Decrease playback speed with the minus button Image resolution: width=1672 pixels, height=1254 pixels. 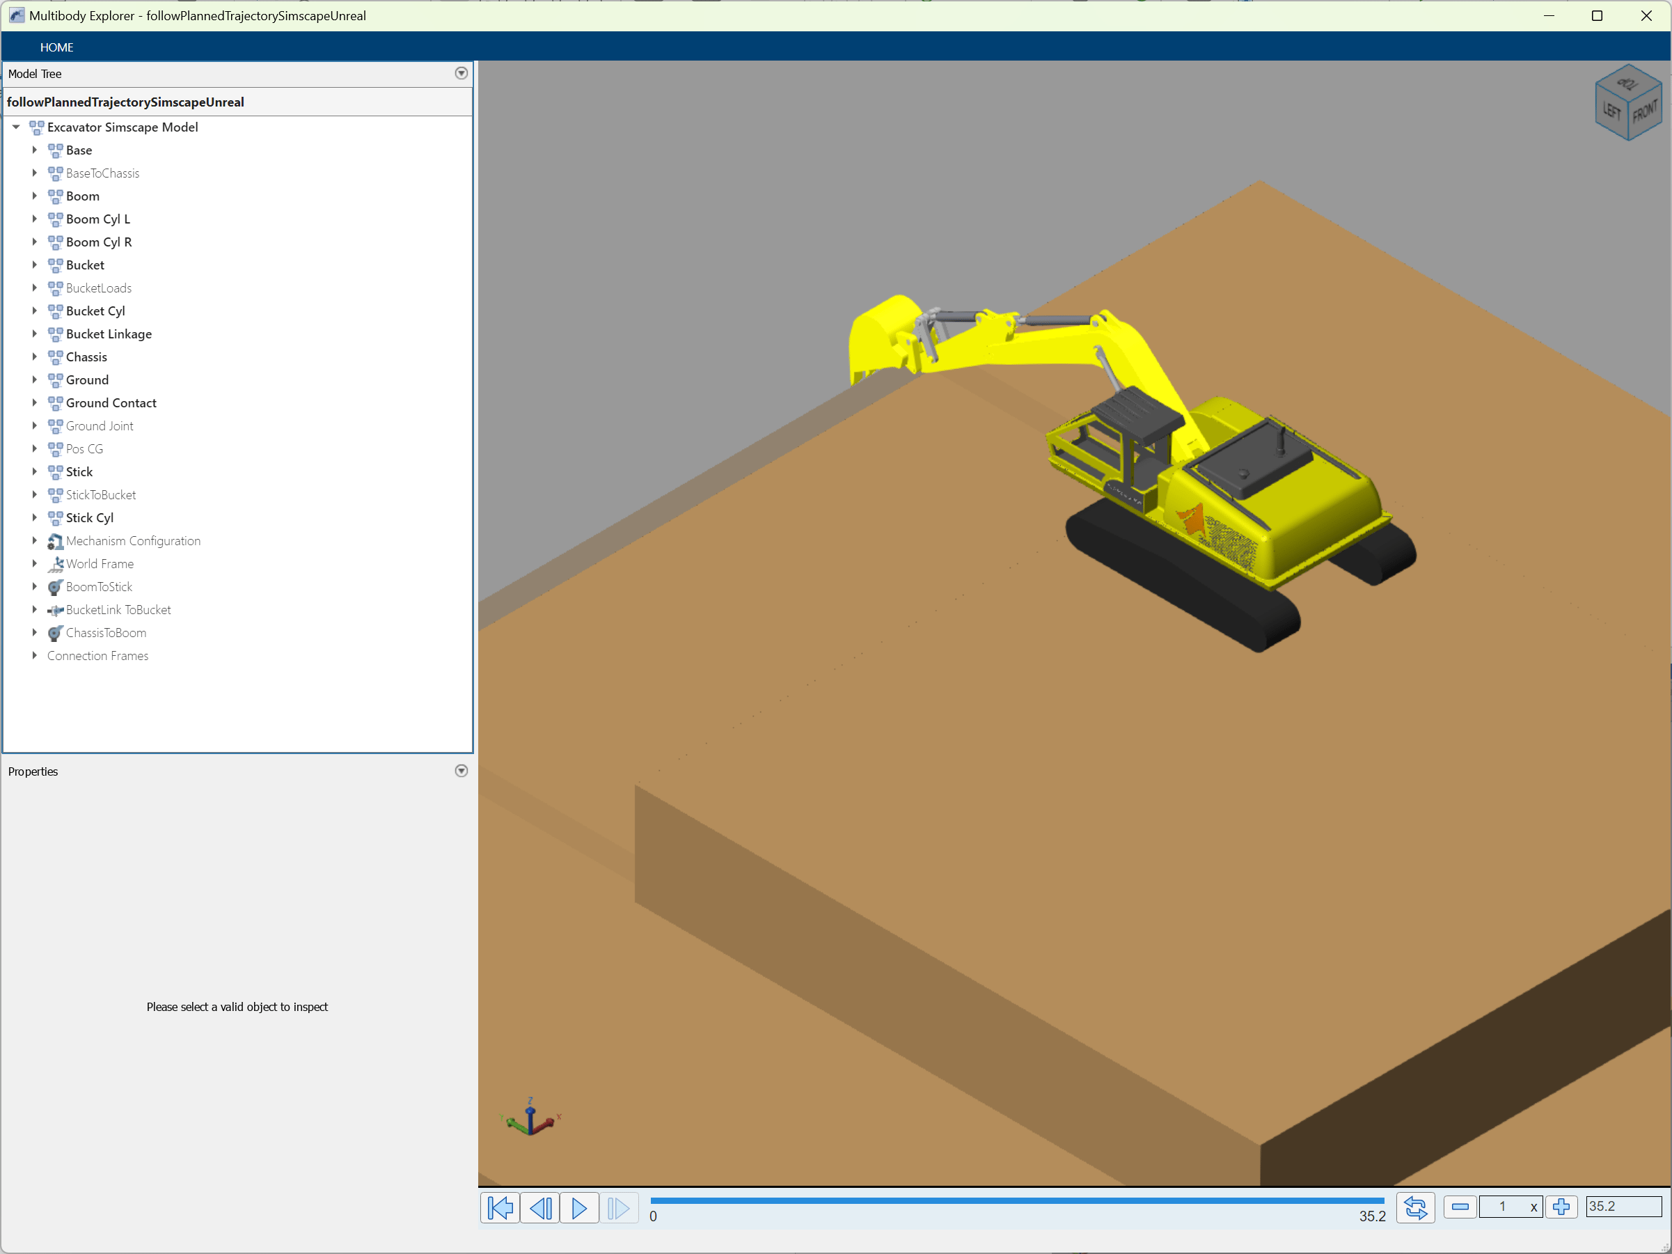click(1460, 1207)
